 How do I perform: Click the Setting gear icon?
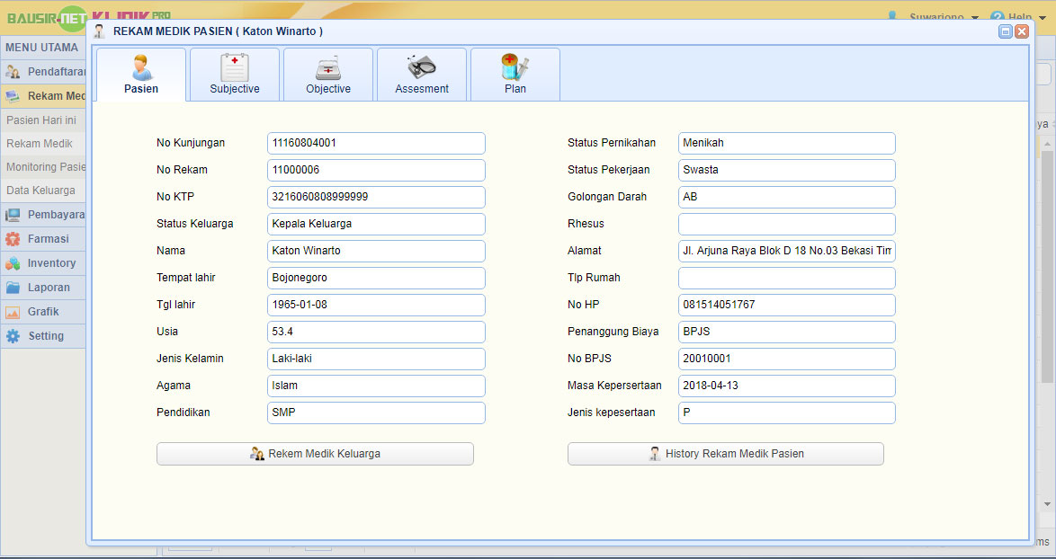tap(13, 336)
